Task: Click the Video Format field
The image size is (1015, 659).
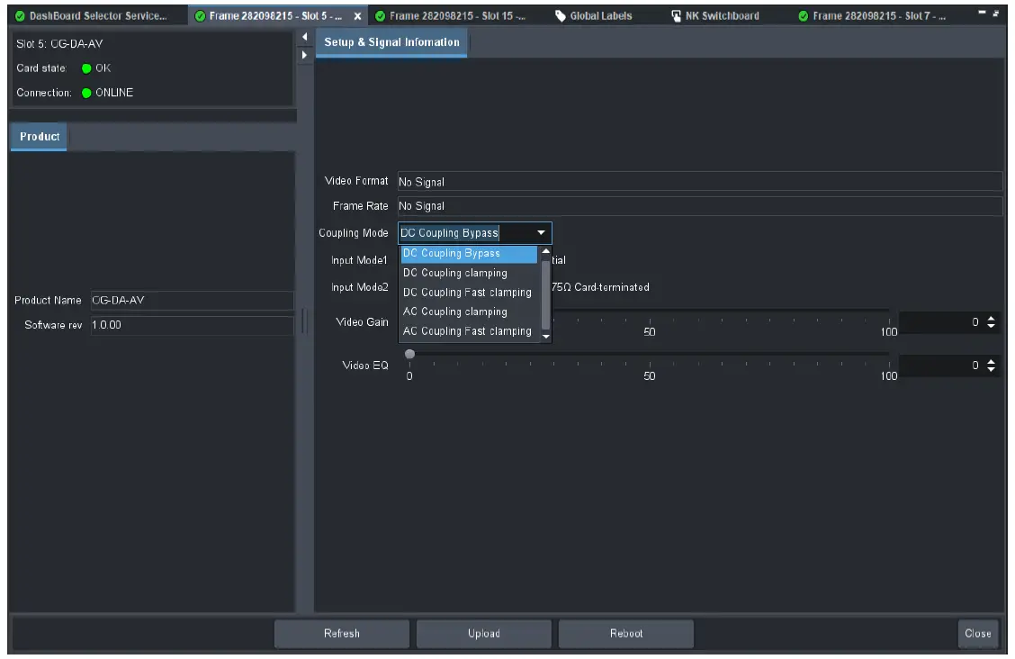Action: [x=700, y=182]
